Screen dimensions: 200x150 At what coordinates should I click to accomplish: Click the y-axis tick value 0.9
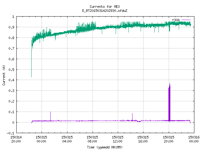11,27
